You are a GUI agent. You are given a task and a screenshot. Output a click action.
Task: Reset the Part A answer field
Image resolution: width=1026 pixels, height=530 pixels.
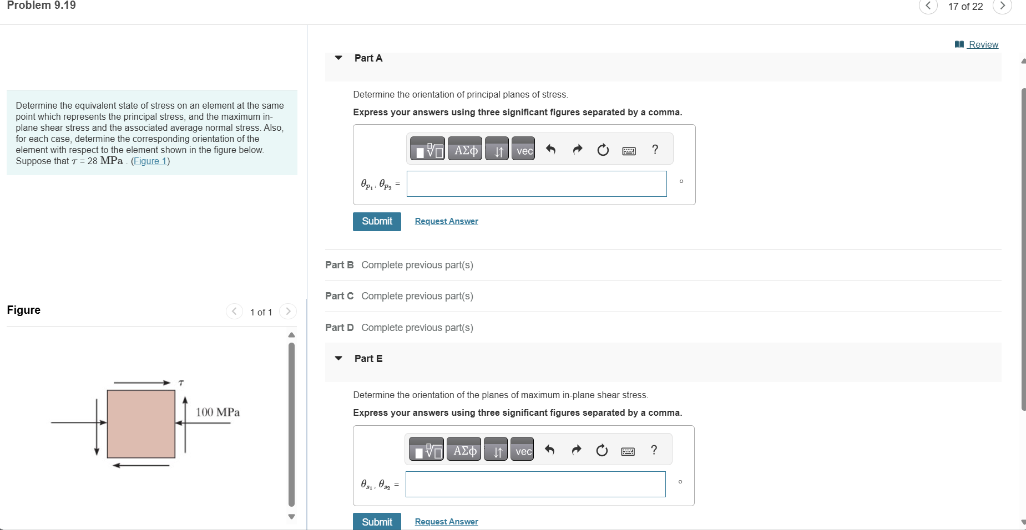click(x=603, y=150)
